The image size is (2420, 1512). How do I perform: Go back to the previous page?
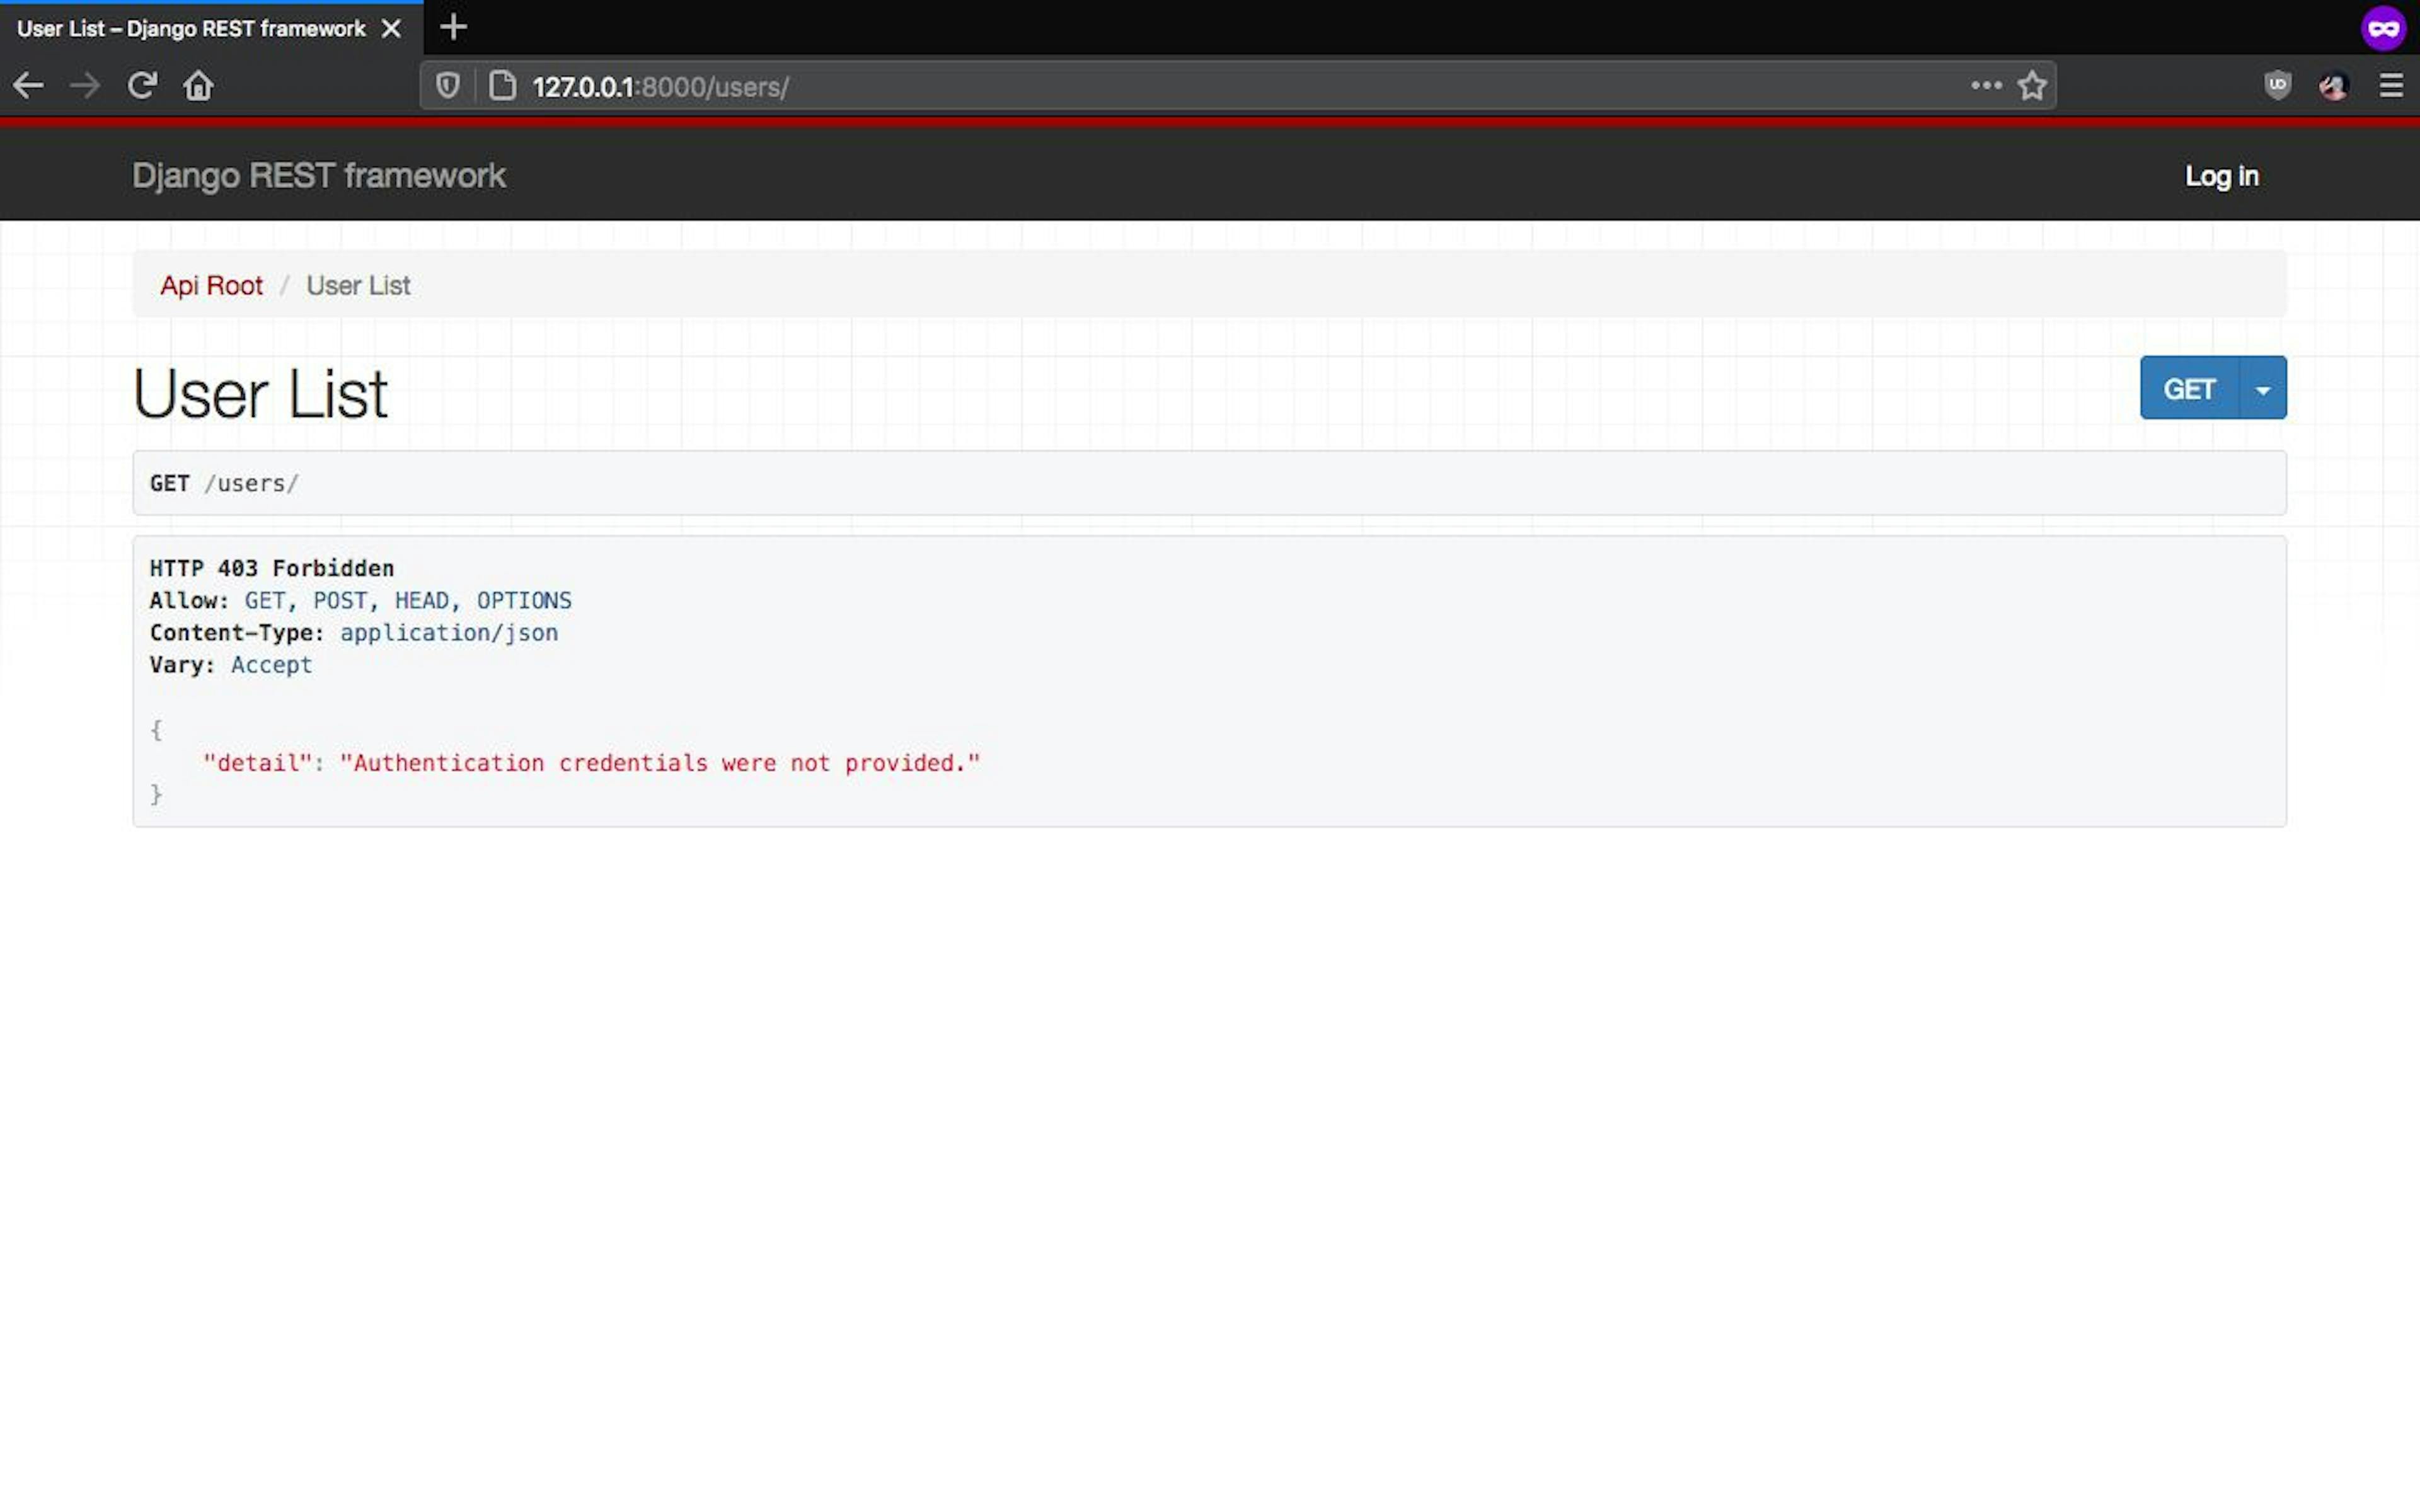pos(28,86)
